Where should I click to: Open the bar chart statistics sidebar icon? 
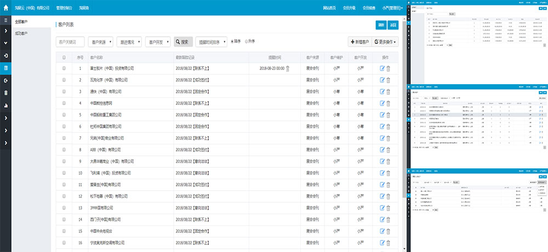point(5,105)
